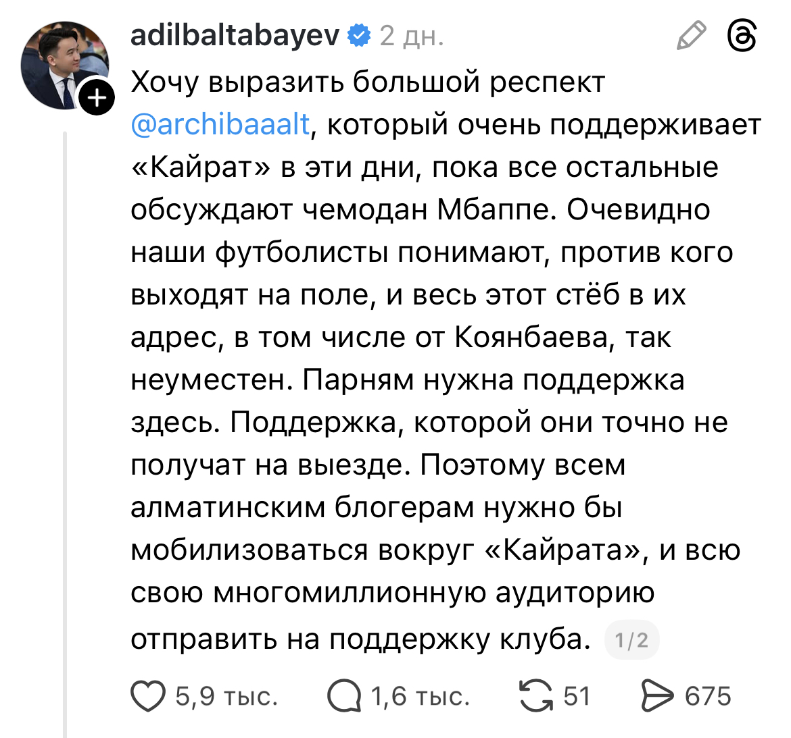Follow the author via the plus badge

pyautogui.click(x=97, y=99)
